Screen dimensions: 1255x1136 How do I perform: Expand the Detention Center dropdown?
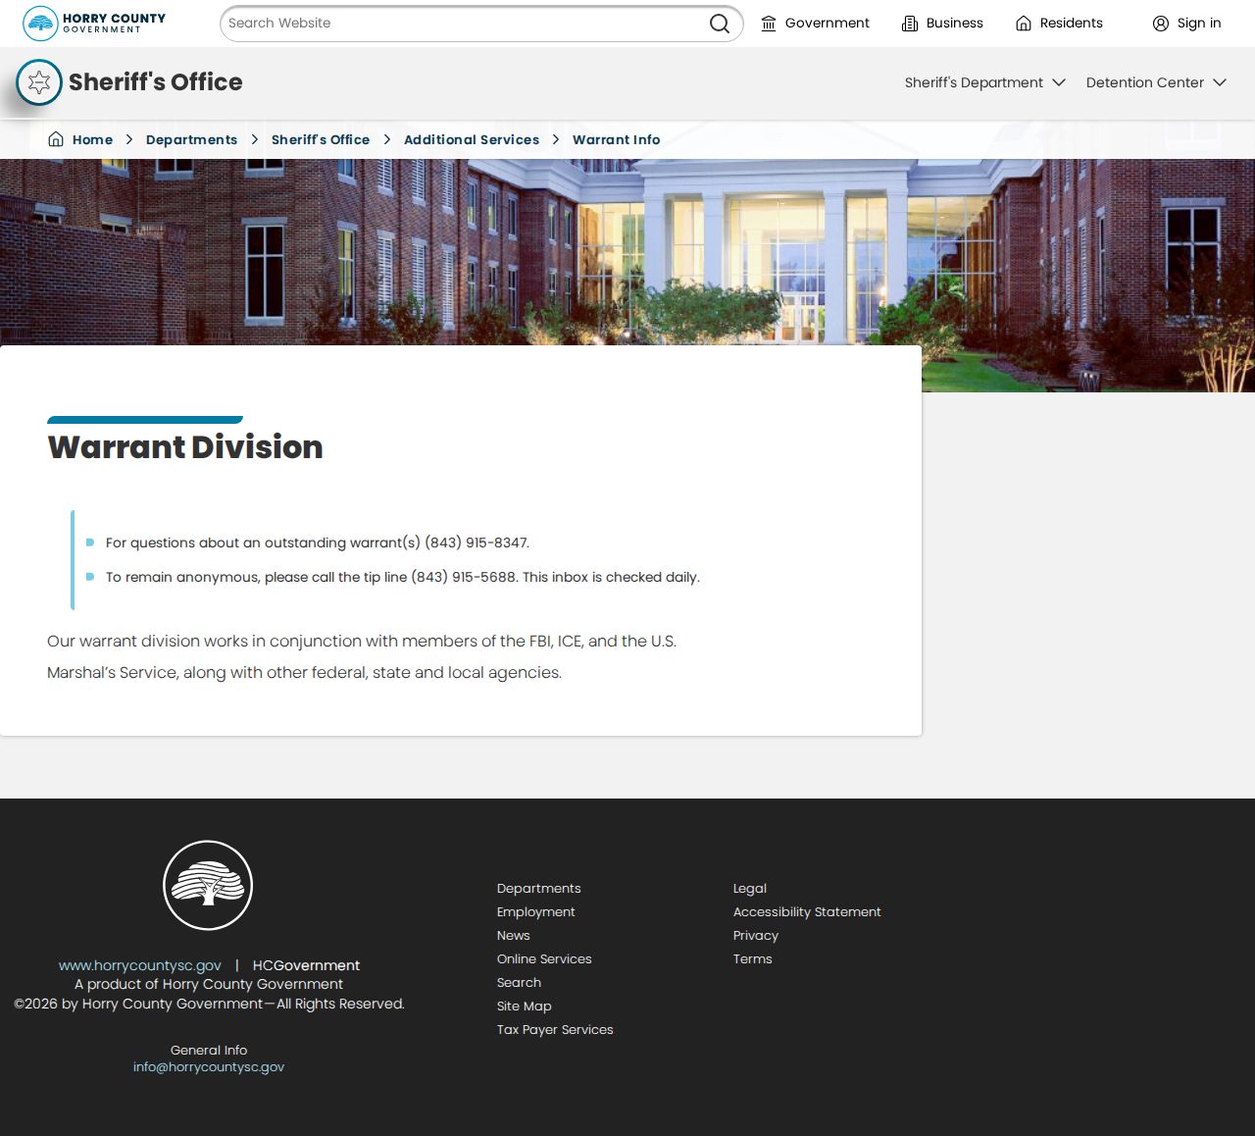pyautogui.click(x=1156, y=82)
